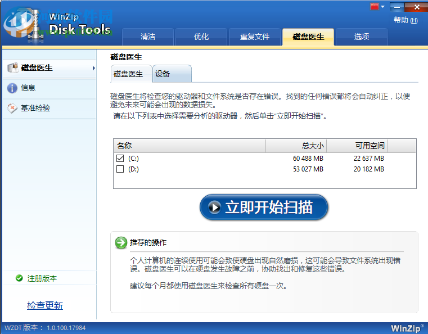Open the 帮助 (H) menu
The image size is (428, 334).
pos(406,20)
